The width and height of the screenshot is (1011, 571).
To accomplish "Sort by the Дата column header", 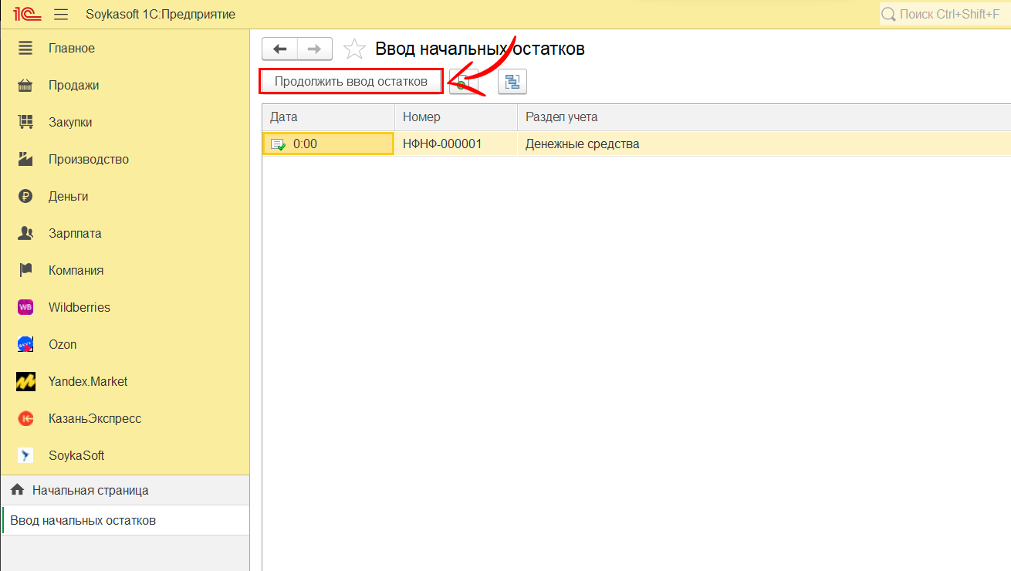I will click(329, 117).
